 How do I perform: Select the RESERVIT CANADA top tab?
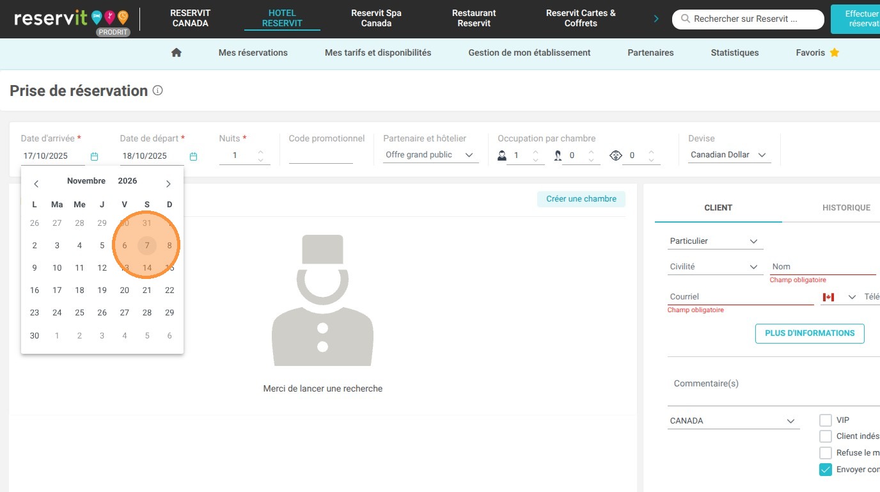191,18
